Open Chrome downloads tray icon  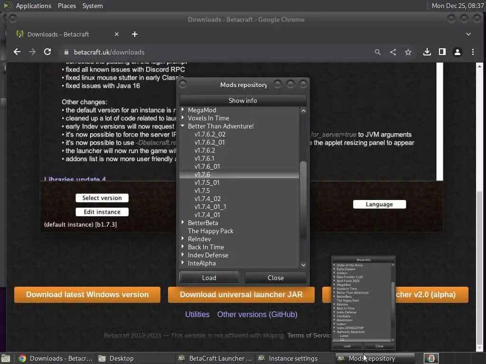click(x=427, y=52)
